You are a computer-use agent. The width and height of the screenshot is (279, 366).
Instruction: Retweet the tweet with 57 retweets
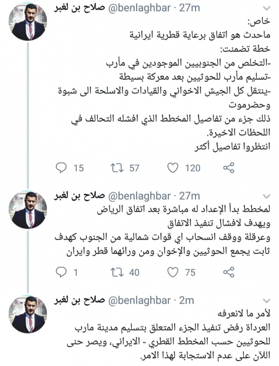[117, 168]
